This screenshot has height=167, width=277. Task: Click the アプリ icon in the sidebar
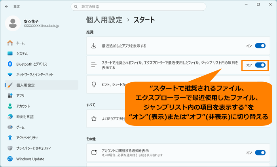pos(10,95)
